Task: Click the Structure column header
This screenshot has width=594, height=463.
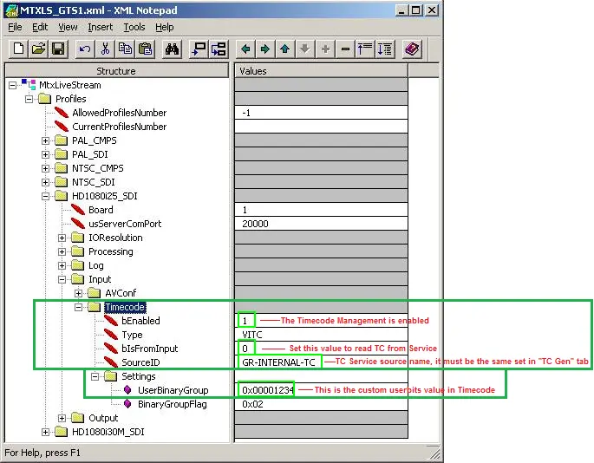Action: [x=115, y=70]
